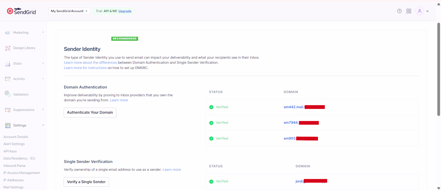Expand the Stats section chevron
The width and height of the screenshot is (441, 190).
coord(43,63)
